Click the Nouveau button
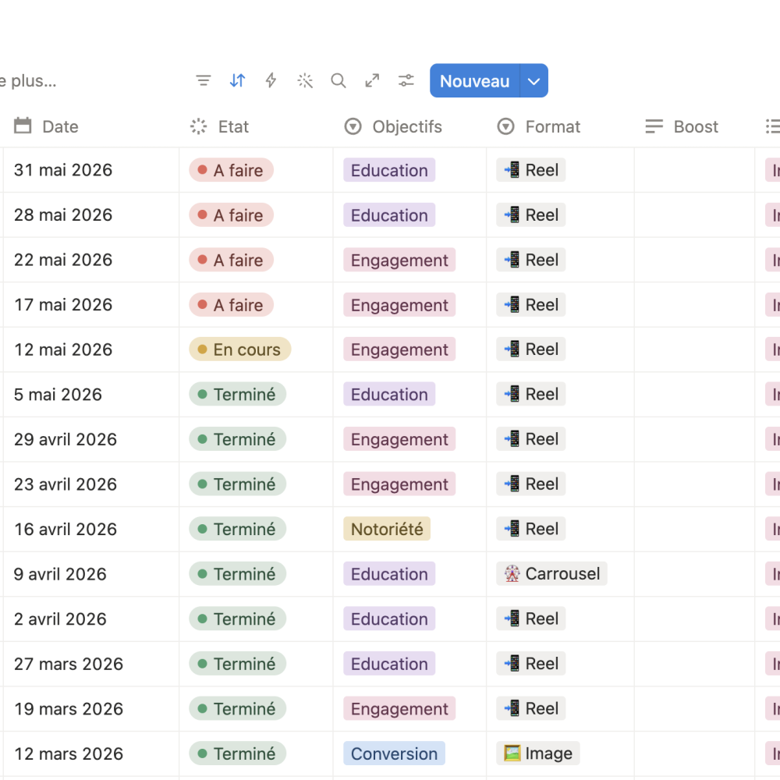780x780 pixels. coord(474,80)
